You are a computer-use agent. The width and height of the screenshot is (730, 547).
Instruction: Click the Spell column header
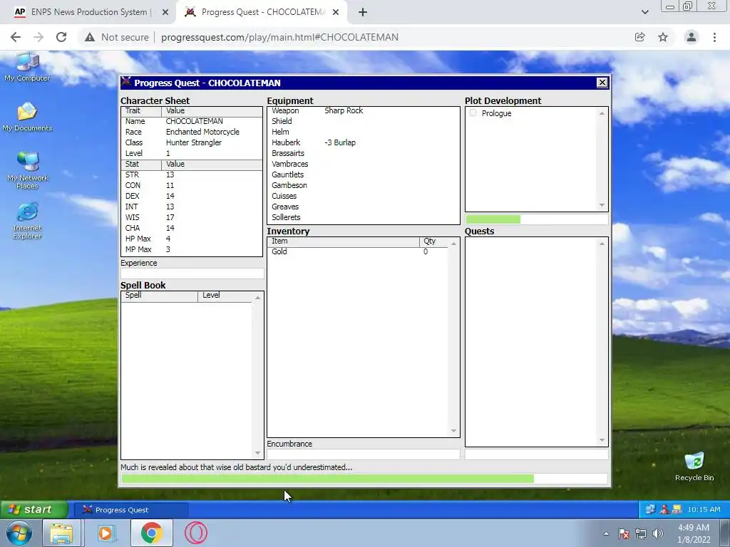159,296
